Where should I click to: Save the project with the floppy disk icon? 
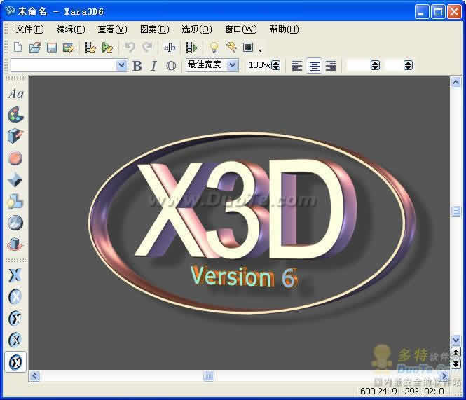click(52, 47)
